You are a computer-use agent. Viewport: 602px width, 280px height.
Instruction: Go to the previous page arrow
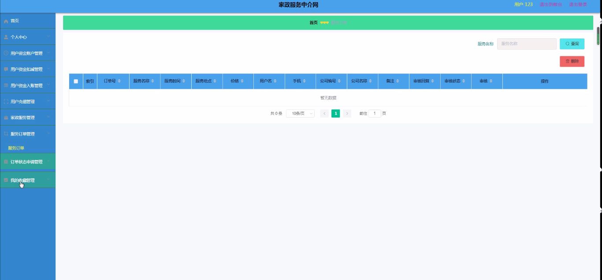tap(324, 114)
